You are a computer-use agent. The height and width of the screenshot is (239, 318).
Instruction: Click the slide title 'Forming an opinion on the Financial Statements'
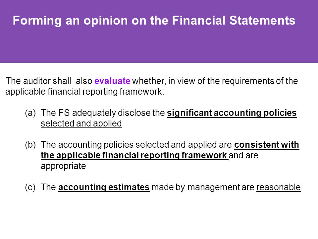(154, 21)
